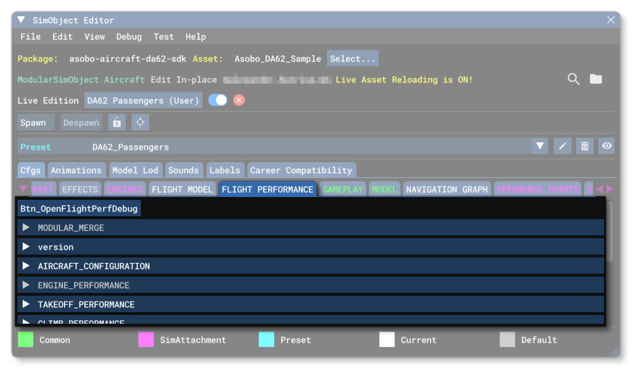The height and width of the screenshot is (369, 632).
Task: Open the cfg tab list pink triangle
Action: coord(23,189)
